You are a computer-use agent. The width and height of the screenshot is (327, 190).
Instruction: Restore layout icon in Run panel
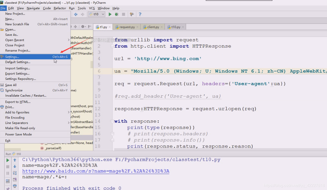tap(8, 181)
